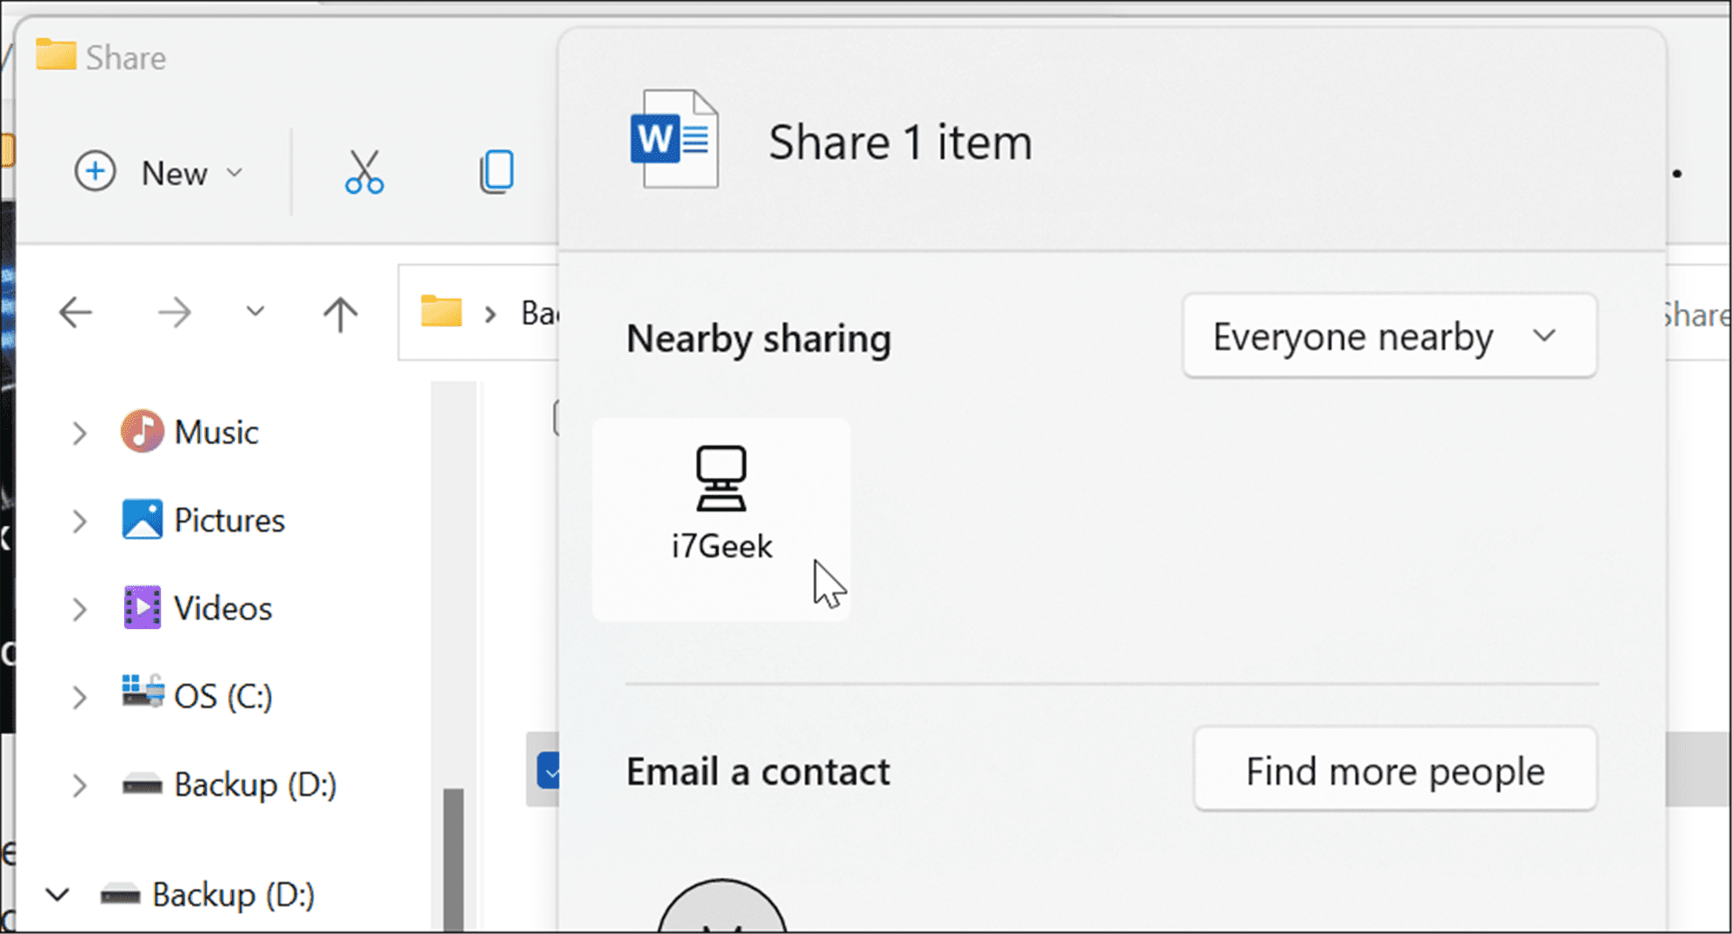Click the Music folder icon
Viewport: 1732px width, 934px height.
point(142,432)
